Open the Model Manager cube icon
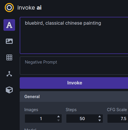Screen dimensions: 128x130 tap(9, 90)
